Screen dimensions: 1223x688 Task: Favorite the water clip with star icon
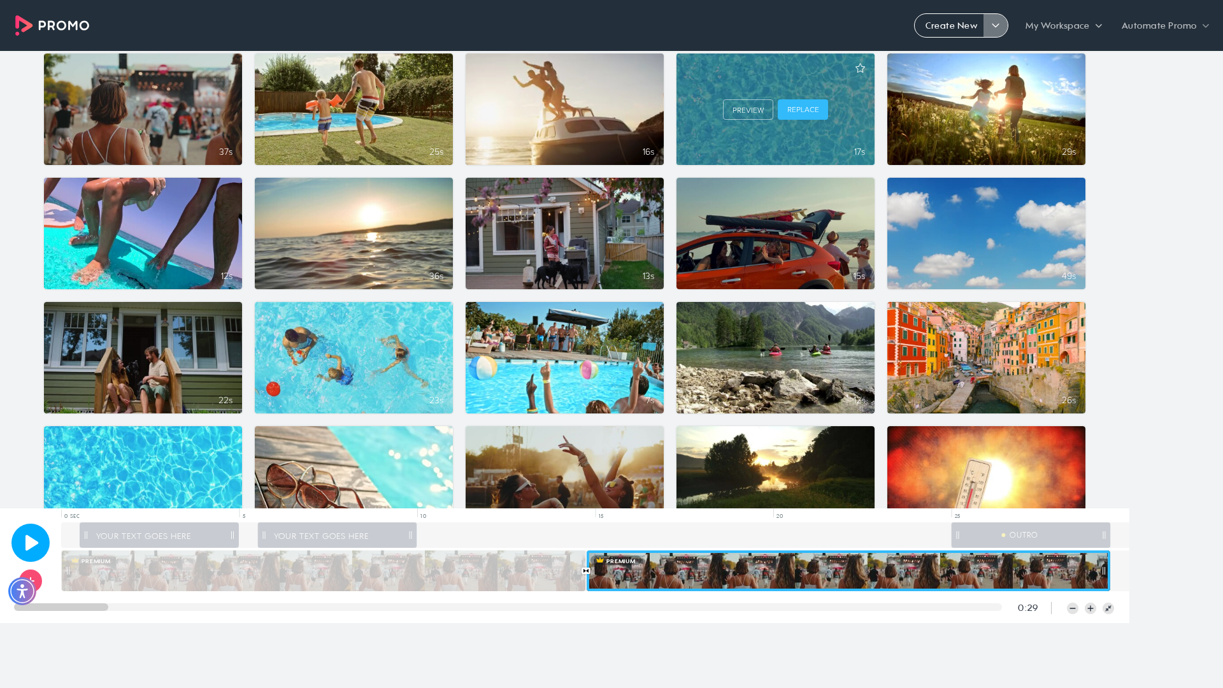point(860,68)
